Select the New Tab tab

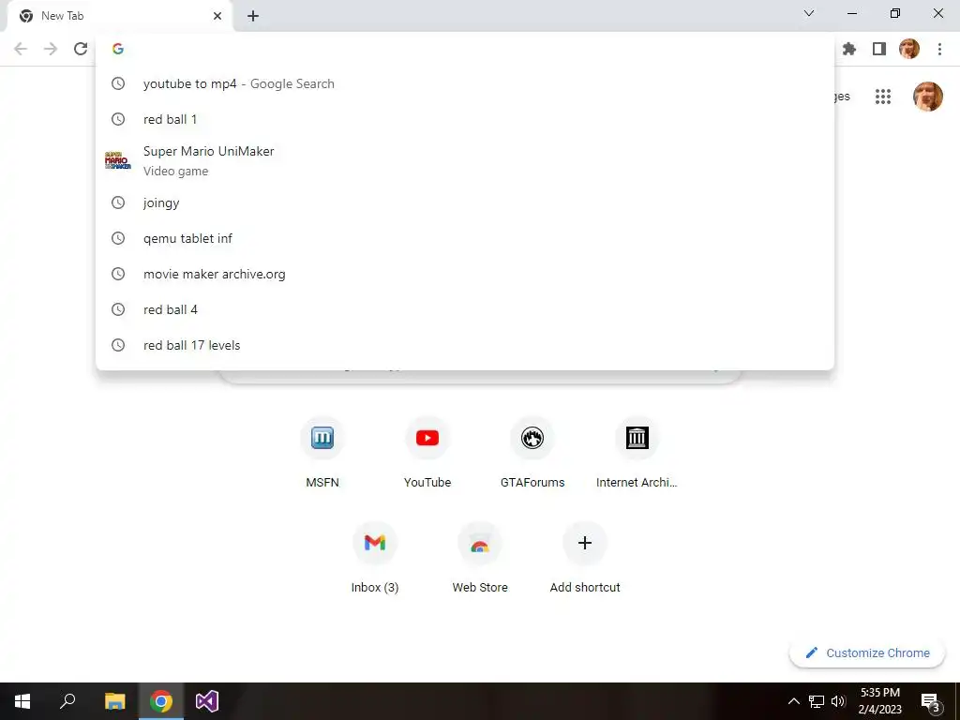coord(119,16)
